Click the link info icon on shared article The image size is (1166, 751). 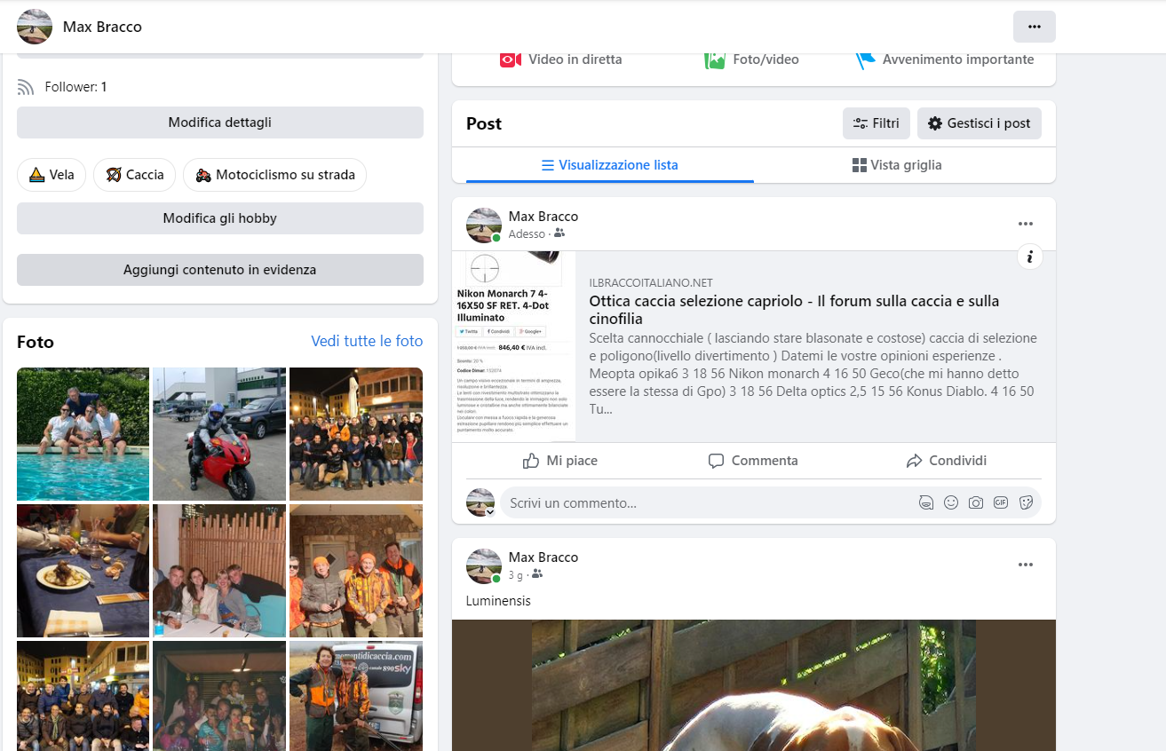tap(1030, 257)
